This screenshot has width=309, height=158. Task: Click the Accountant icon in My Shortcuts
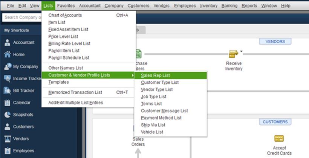(7, 42)
